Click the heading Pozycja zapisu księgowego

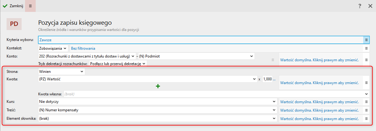tap(75, 23)
